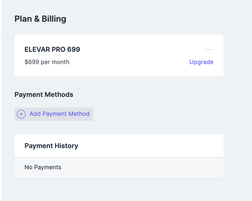Click the word Method in the add button
The height and width of the screenshot is (201, 252).
[x=79, y=114]
